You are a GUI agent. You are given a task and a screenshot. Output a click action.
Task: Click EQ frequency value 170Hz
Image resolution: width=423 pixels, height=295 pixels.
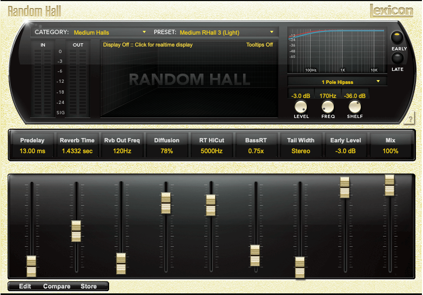(328, 96)
